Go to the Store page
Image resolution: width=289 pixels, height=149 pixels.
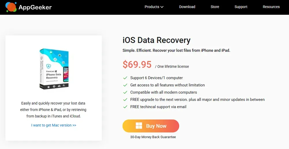coord(215,7)
